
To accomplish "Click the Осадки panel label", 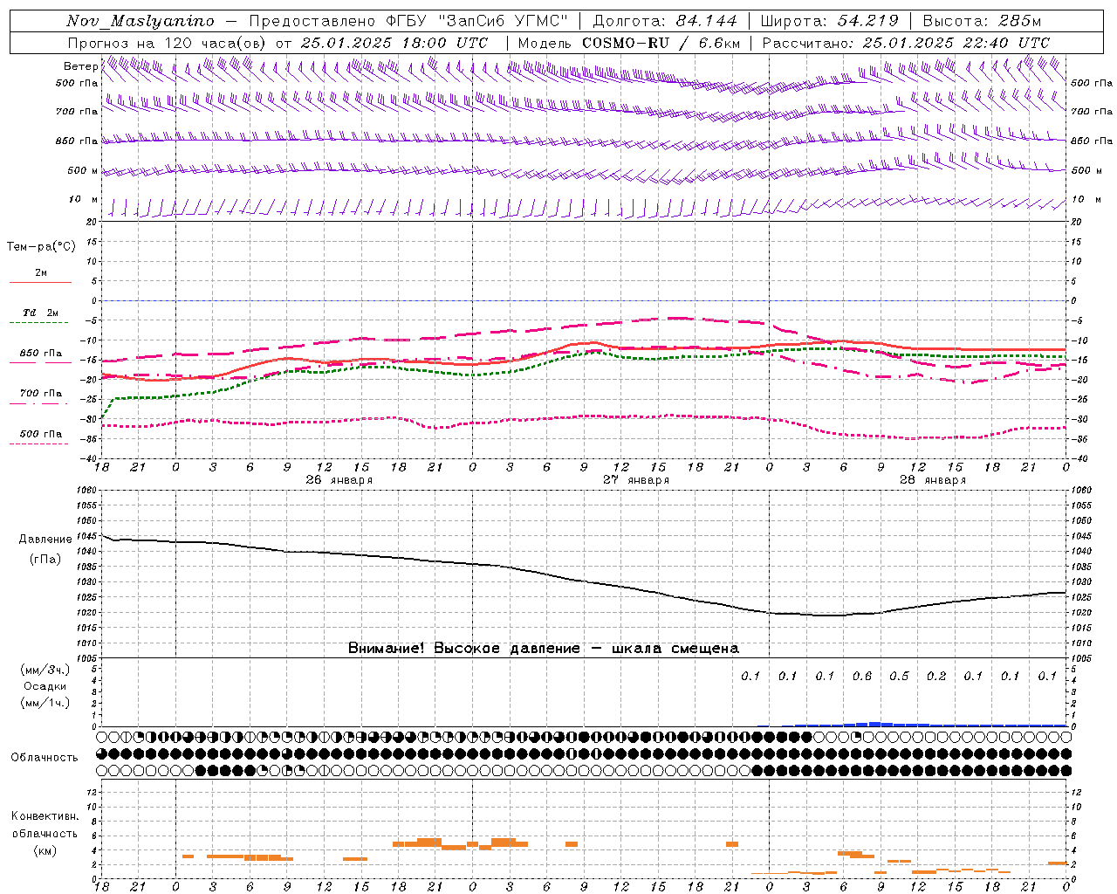I will pyautogui.click(x=45, y=686).
